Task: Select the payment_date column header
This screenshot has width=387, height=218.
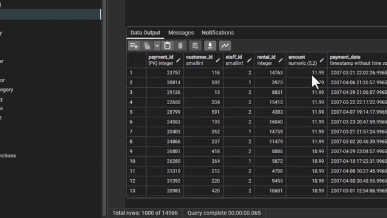Action: [x=357, y=60]
